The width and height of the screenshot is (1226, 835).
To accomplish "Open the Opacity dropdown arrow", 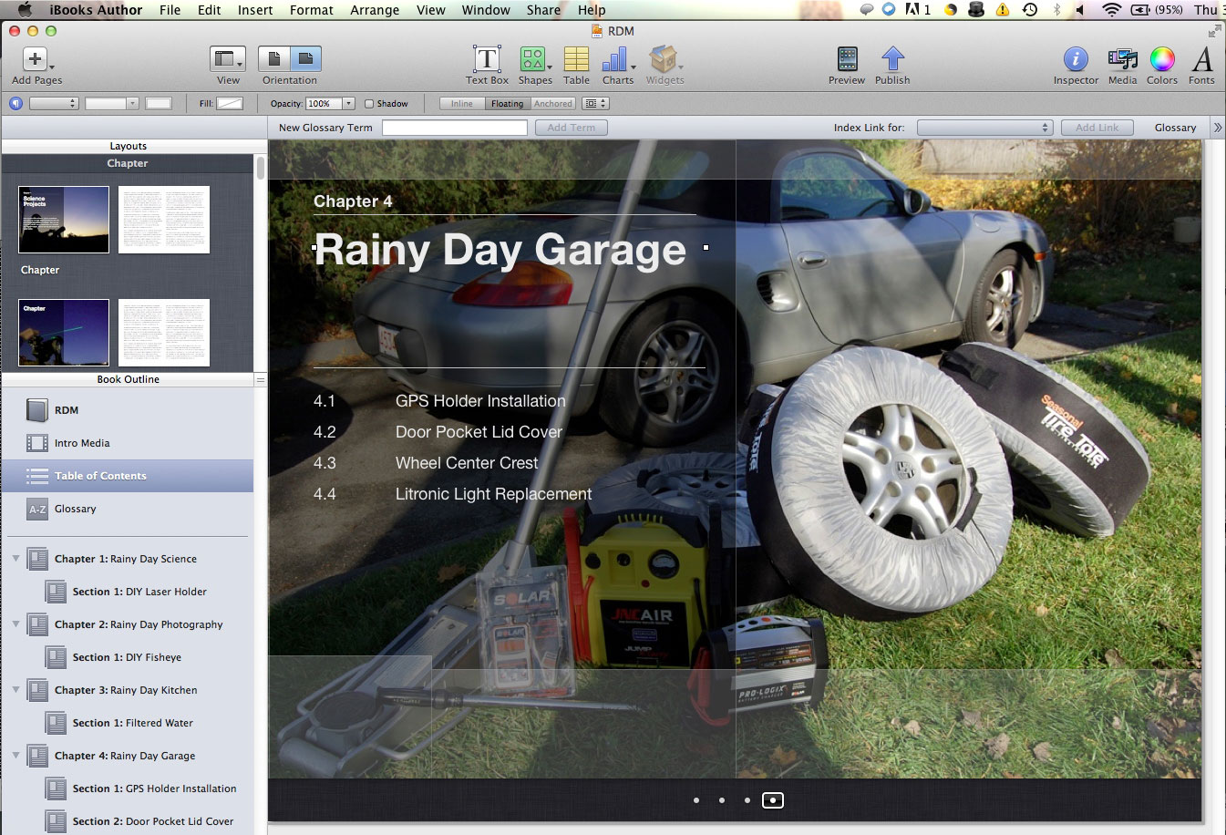I will click(x=348, y=103).
